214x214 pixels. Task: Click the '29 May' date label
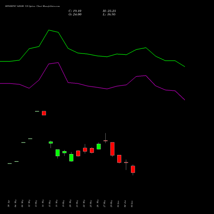tap(111, 203)
